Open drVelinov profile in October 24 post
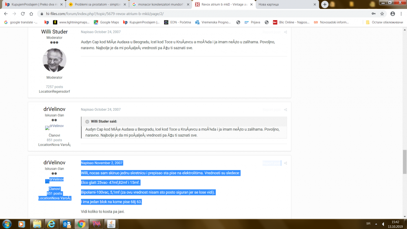407x229 pixels. [54, 109]
